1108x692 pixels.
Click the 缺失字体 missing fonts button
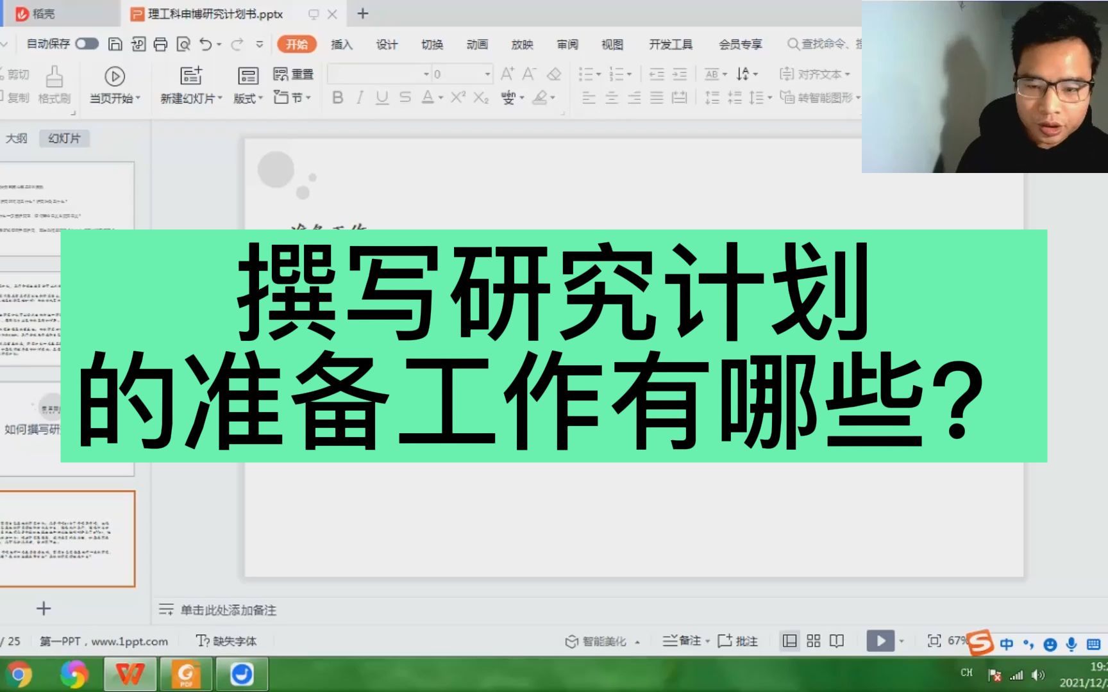pos(227,640)
